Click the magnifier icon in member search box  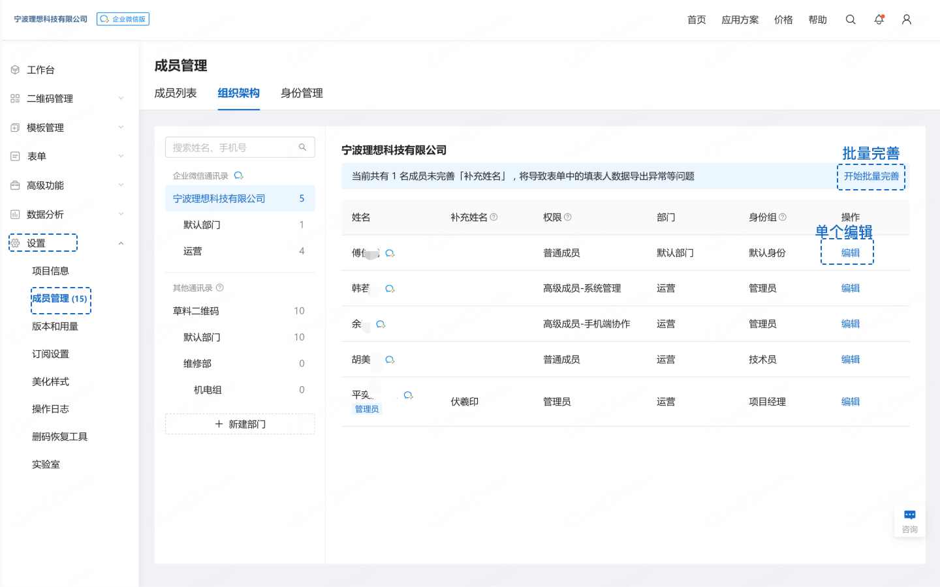302,147
